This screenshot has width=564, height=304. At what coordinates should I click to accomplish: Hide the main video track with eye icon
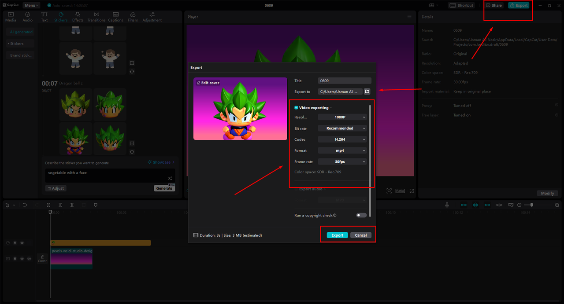tap(22, 259)
